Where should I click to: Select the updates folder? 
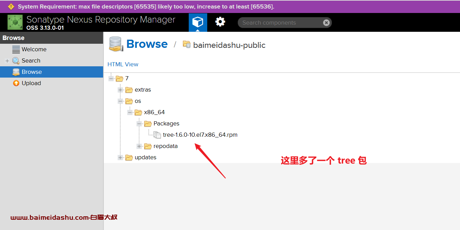click(146, 157)
